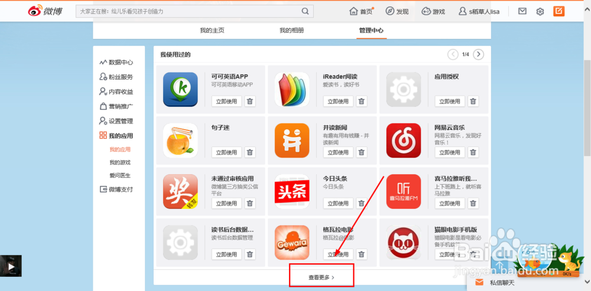Delete 并读新闻 with trash icon
The width and height of the screenshot is (591, 291).
(362, 152)
